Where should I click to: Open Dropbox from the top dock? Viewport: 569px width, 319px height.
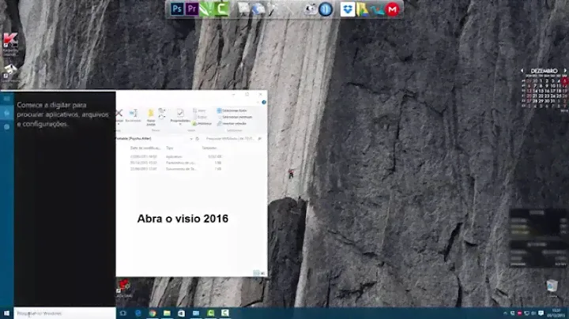[347, 9]
